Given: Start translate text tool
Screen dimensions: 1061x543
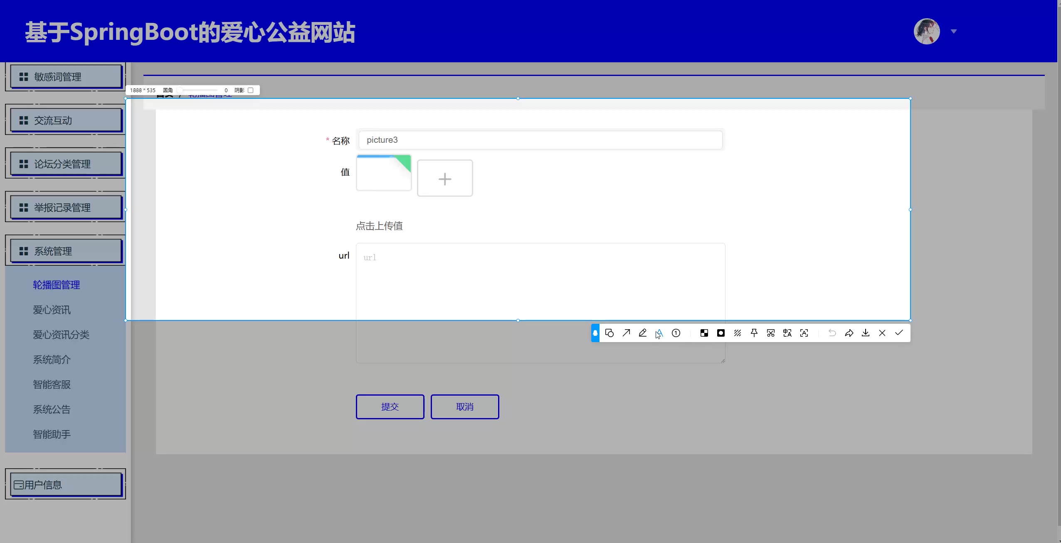Looking at the screenshot, I should [787, 333].
